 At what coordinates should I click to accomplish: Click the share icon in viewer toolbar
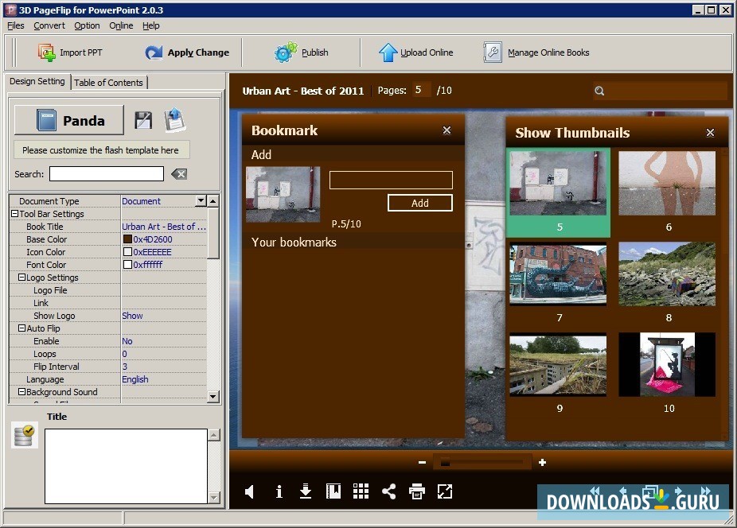(x=388, y=491)
